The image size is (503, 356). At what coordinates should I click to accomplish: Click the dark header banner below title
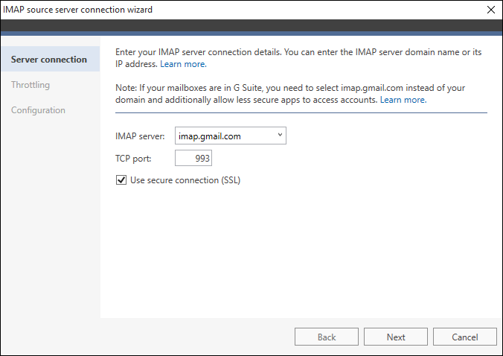click(251, 25)
